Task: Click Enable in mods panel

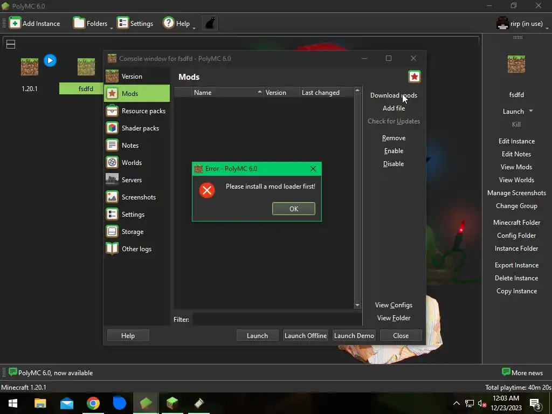Action: tap(394, 151)
